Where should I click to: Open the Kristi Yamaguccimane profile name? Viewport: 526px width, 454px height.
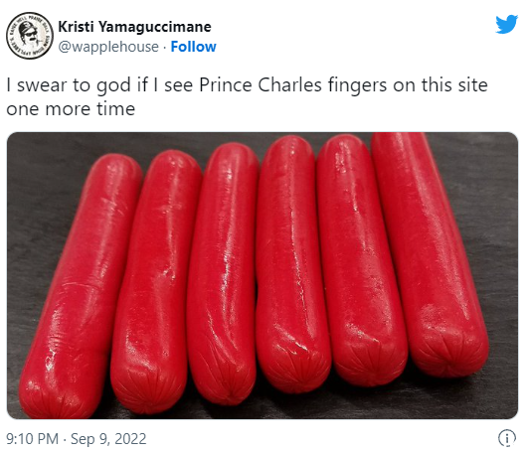click(134, 27)
